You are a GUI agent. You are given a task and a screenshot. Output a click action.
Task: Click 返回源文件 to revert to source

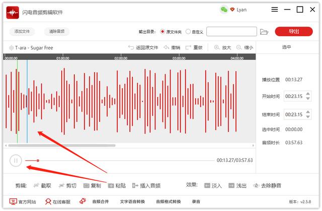(143, 48)
